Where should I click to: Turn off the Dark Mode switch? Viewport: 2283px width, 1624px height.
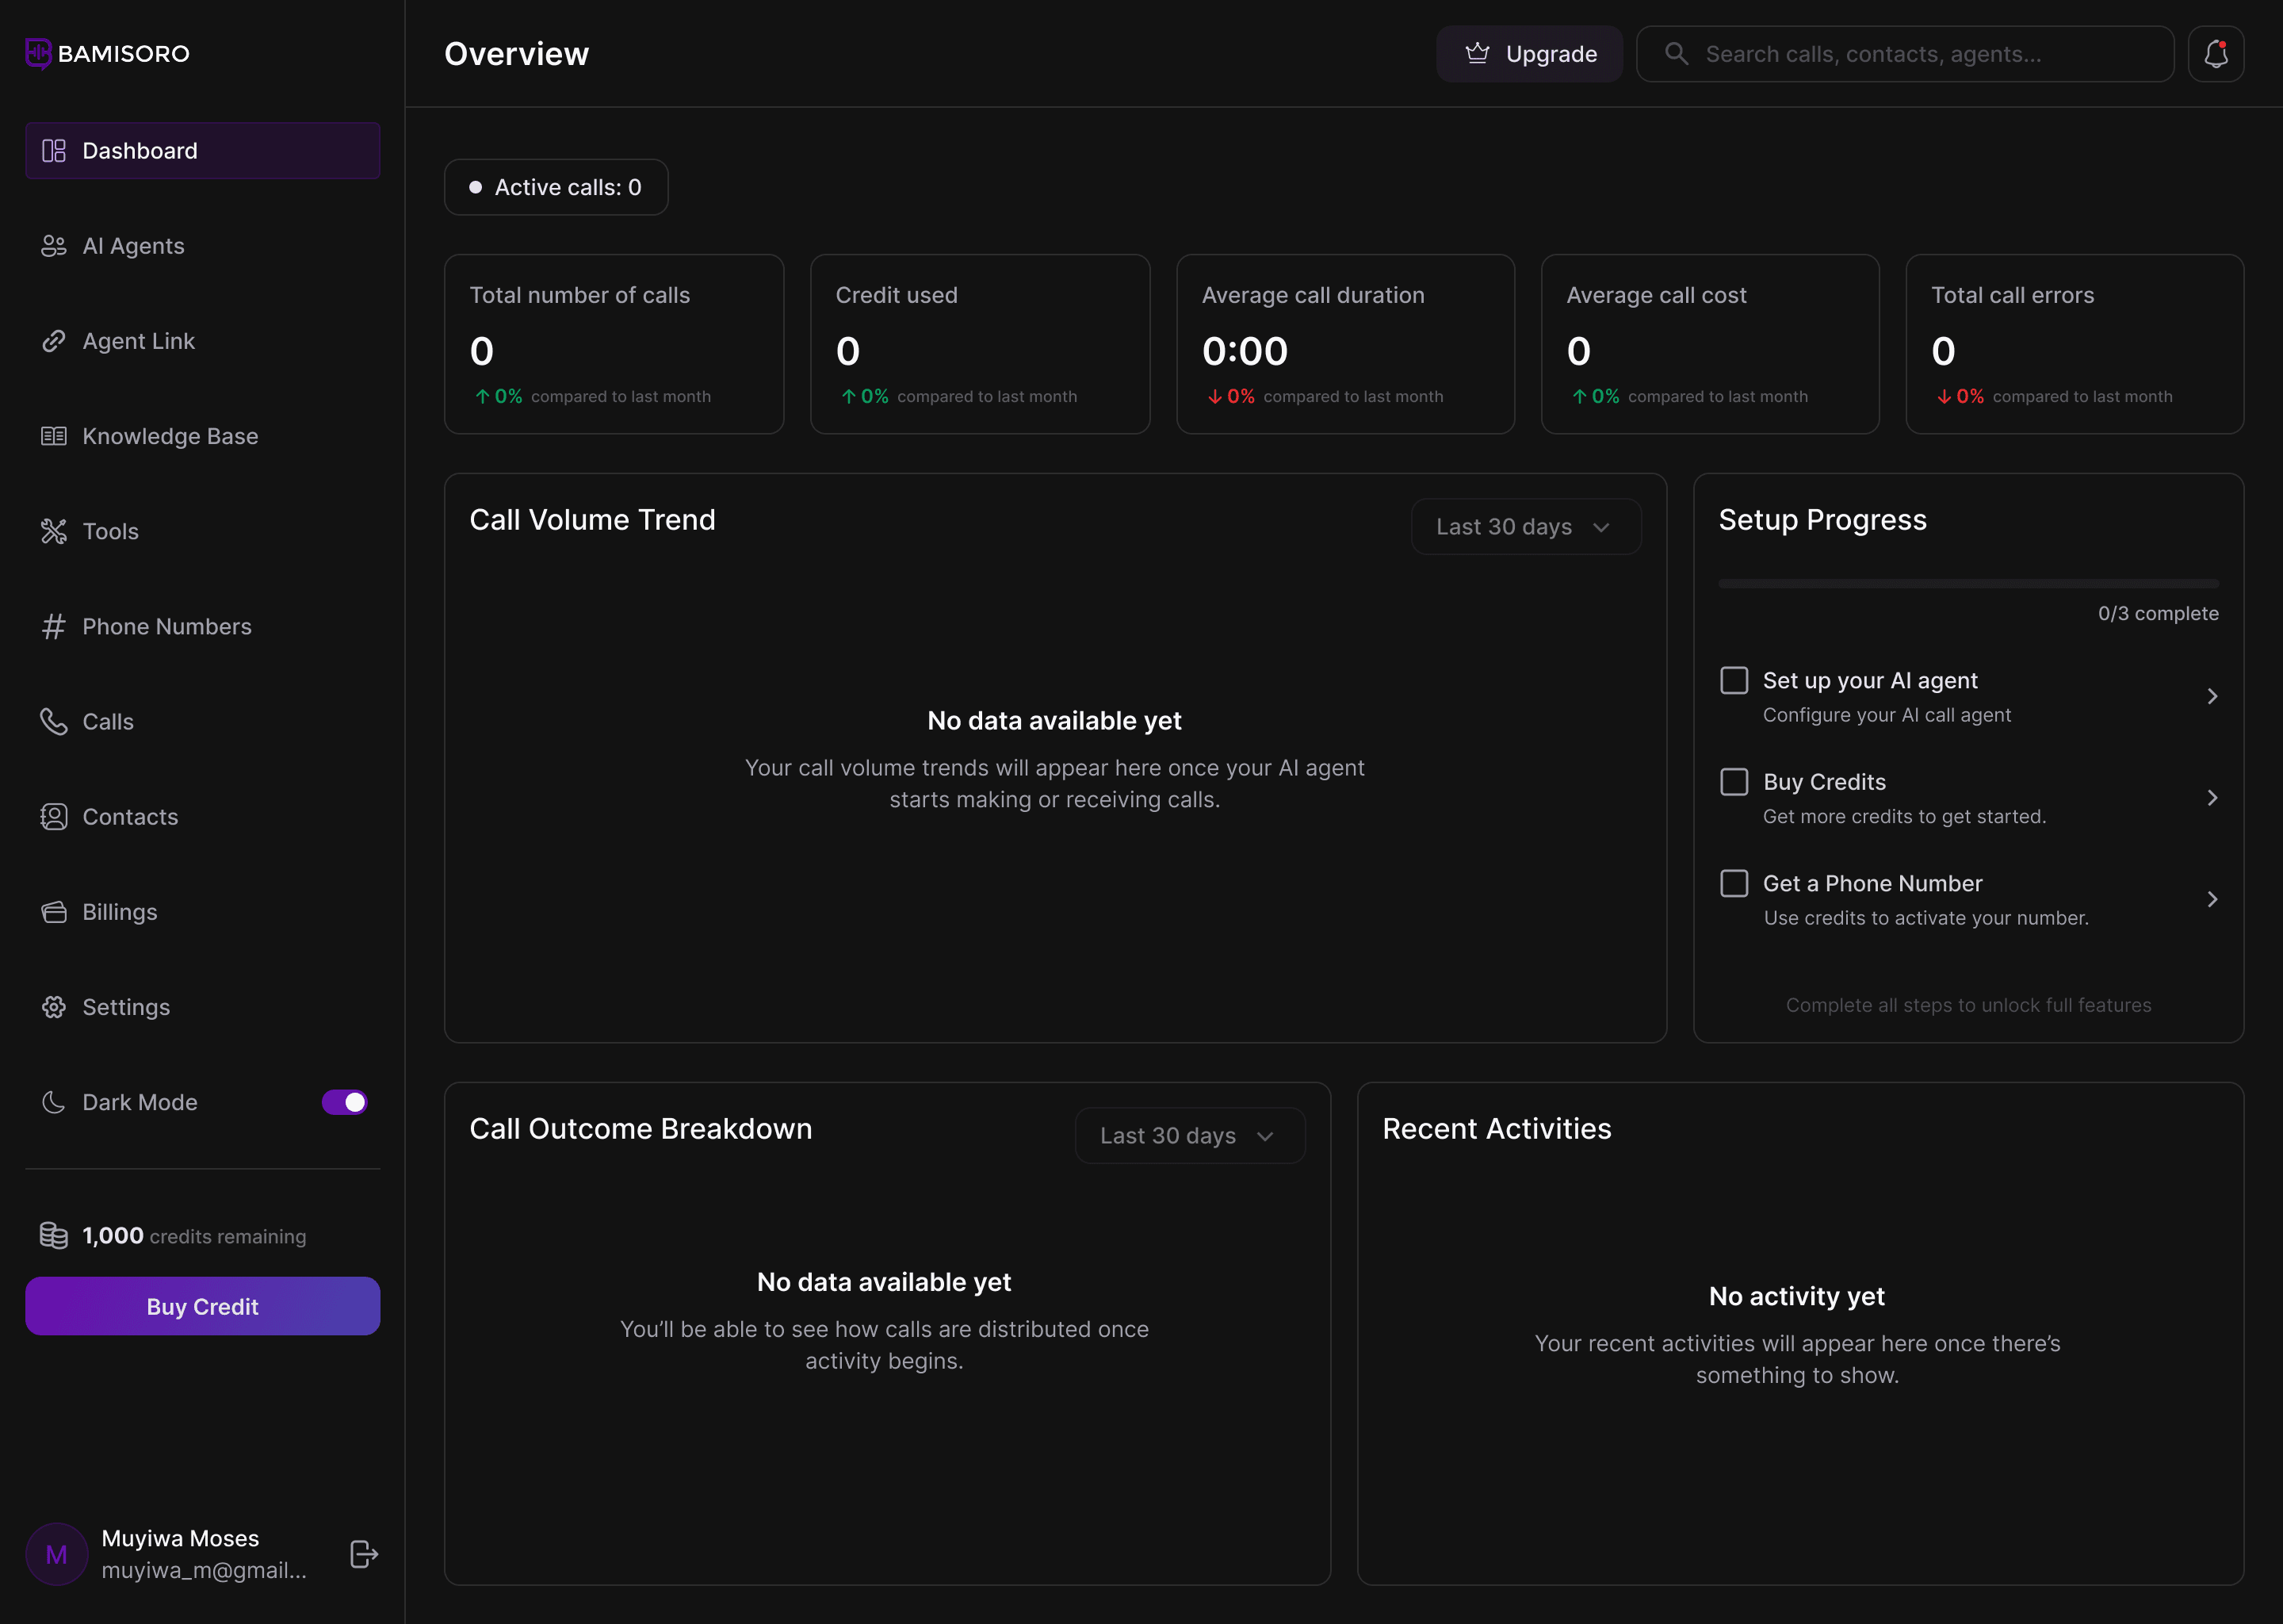click(345, 1102)
